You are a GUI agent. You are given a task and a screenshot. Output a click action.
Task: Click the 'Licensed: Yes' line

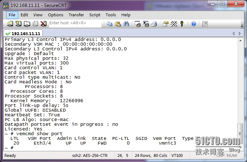[x=24, y=129]
